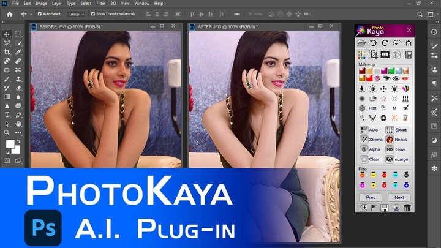Open the Image menu

point(41,4)
